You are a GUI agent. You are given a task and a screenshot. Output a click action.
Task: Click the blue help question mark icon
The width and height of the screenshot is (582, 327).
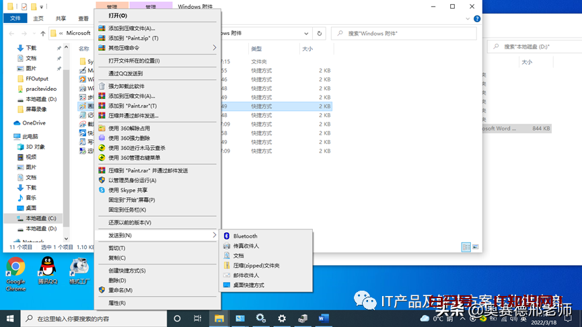pos(477,19)
